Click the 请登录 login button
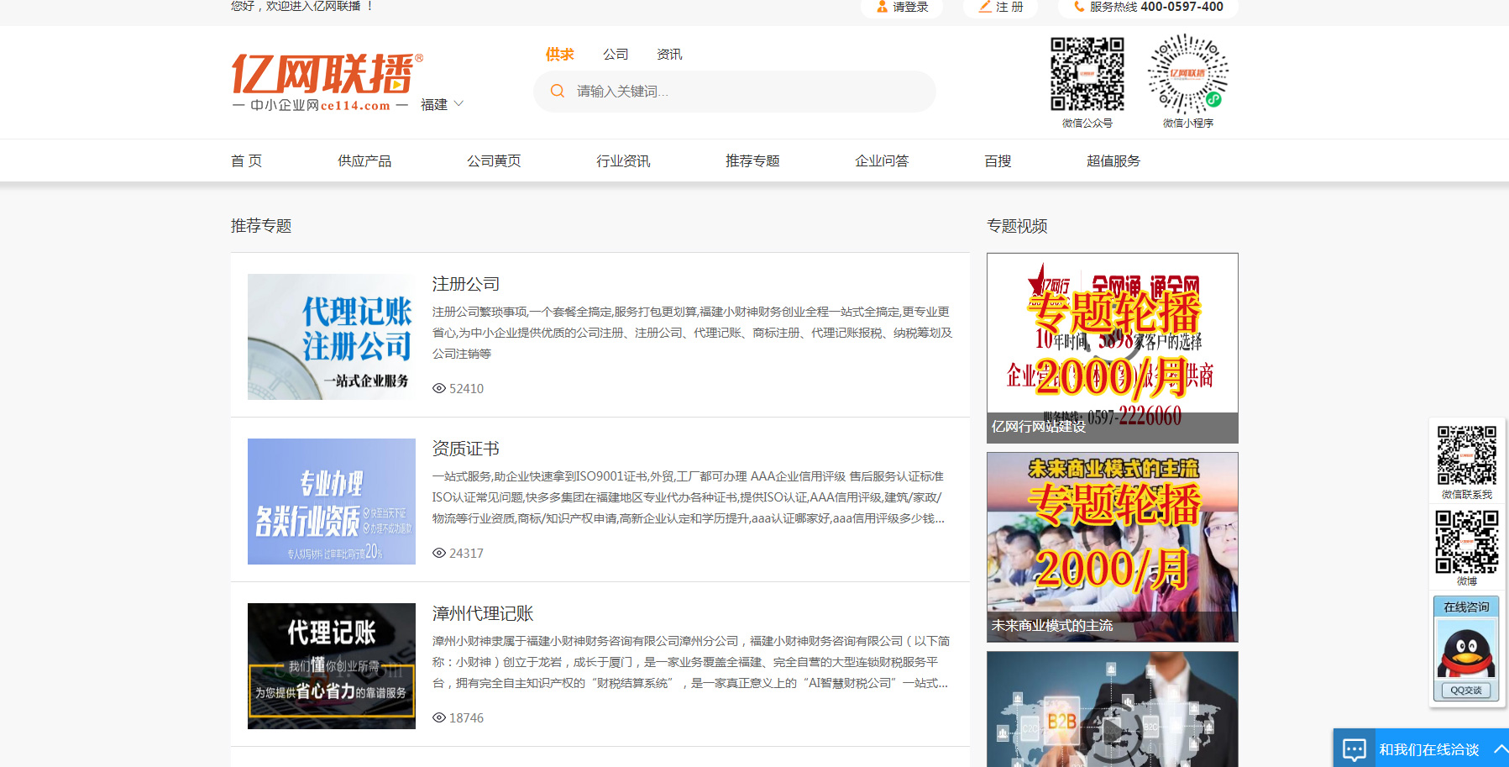This screenshot has width=1509, height=767. 902,8
